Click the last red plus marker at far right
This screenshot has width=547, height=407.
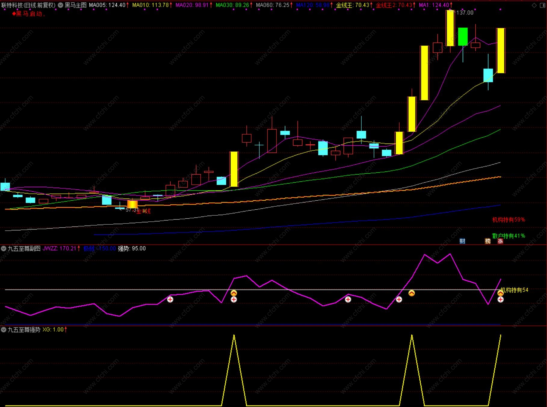[x=500, y=299]
